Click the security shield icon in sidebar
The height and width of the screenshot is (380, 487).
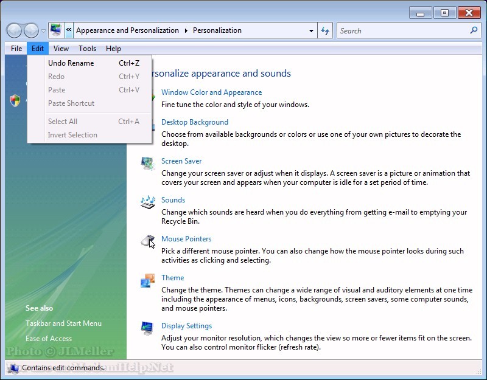click(x=15, y=100)
